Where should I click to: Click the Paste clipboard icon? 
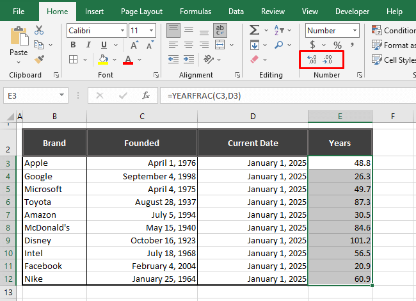pyautogui.click(x=19, y=36)
